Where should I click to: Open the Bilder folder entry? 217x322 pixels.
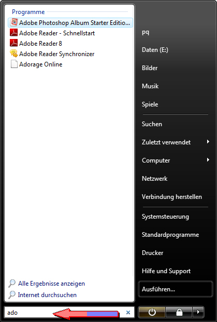tap(150, 68)
